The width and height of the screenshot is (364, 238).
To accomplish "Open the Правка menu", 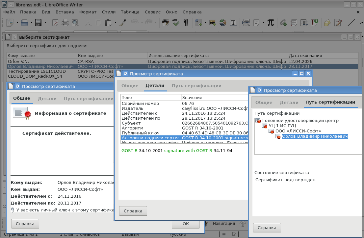I will coord(28,12).
